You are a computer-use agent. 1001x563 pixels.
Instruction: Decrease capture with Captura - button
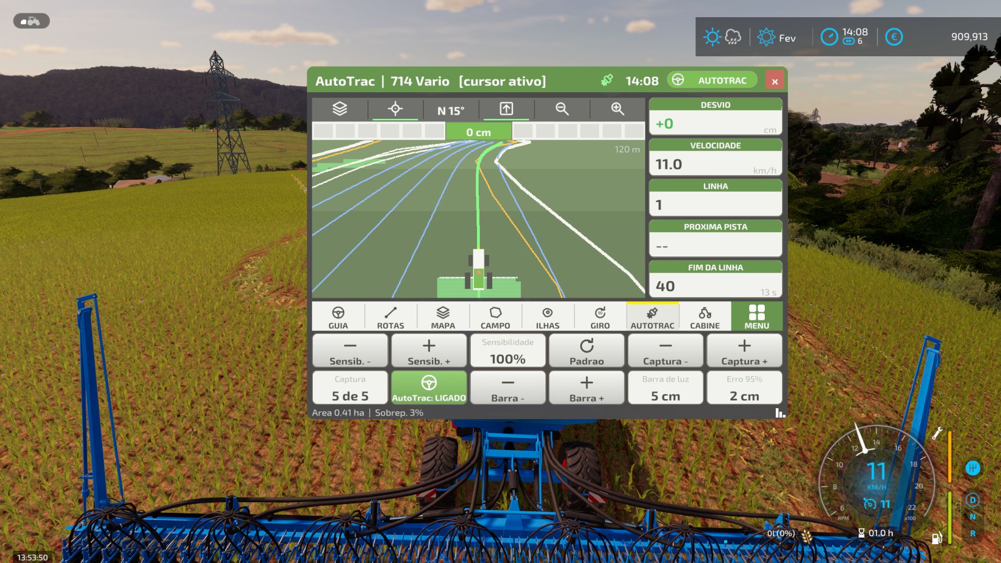[665, 351]
